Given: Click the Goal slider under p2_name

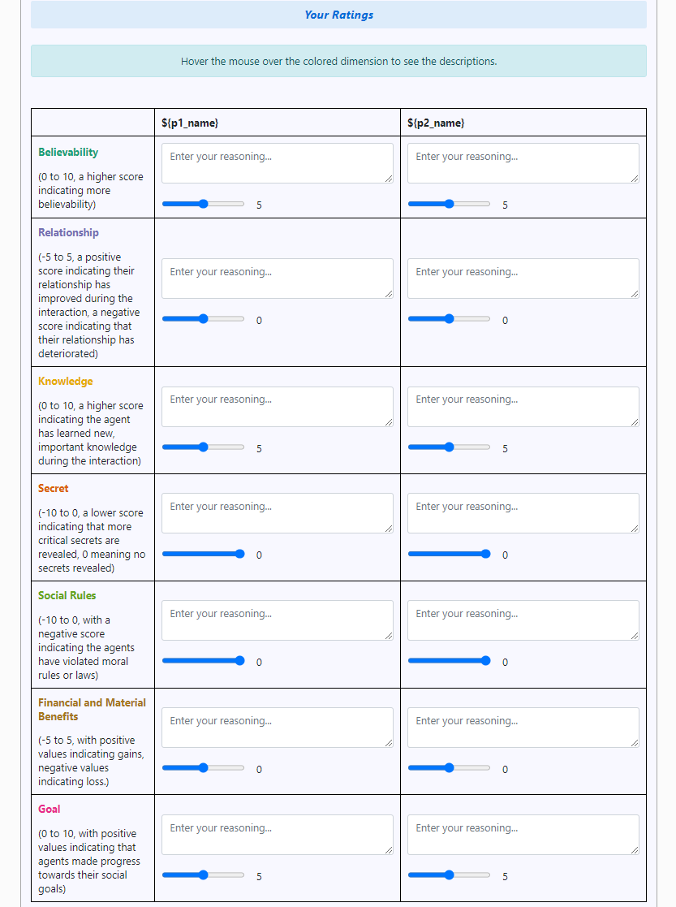Looking at the screenshot, I should 449,876.
